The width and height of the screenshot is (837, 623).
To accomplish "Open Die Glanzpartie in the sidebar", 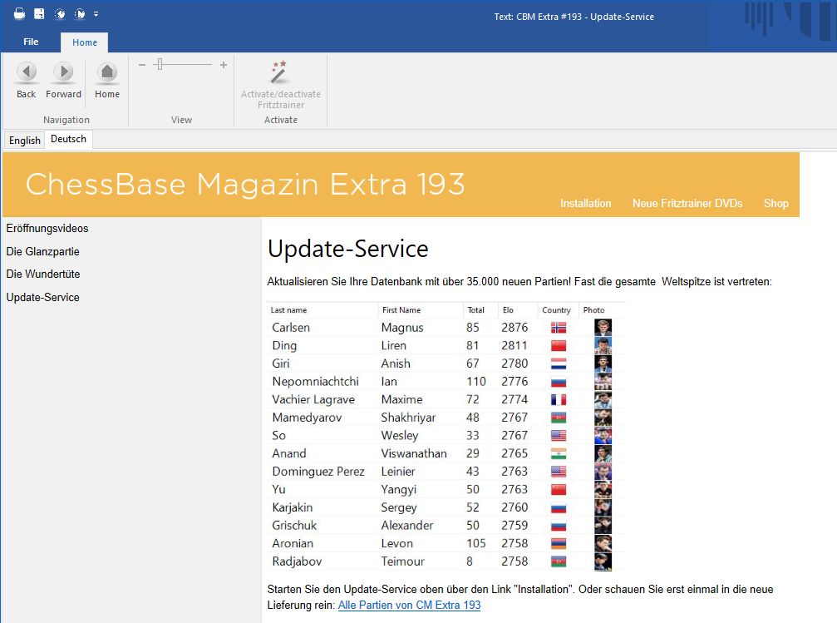I will click(x=43, y=251).
